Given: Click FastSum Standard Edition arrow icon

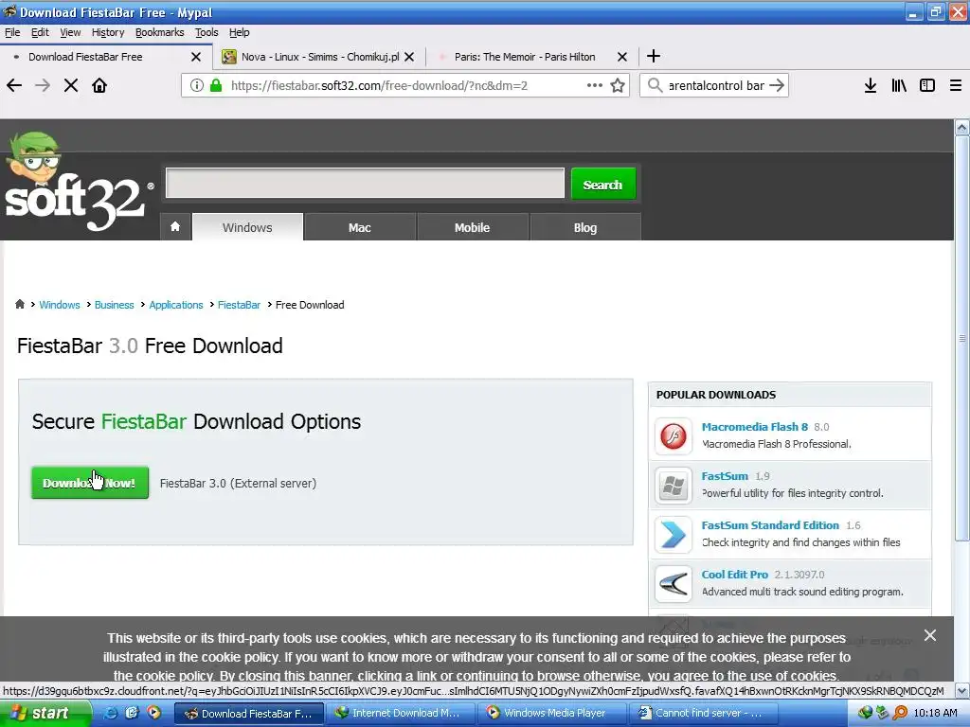Looking at the screenshot, I should 674,535.
